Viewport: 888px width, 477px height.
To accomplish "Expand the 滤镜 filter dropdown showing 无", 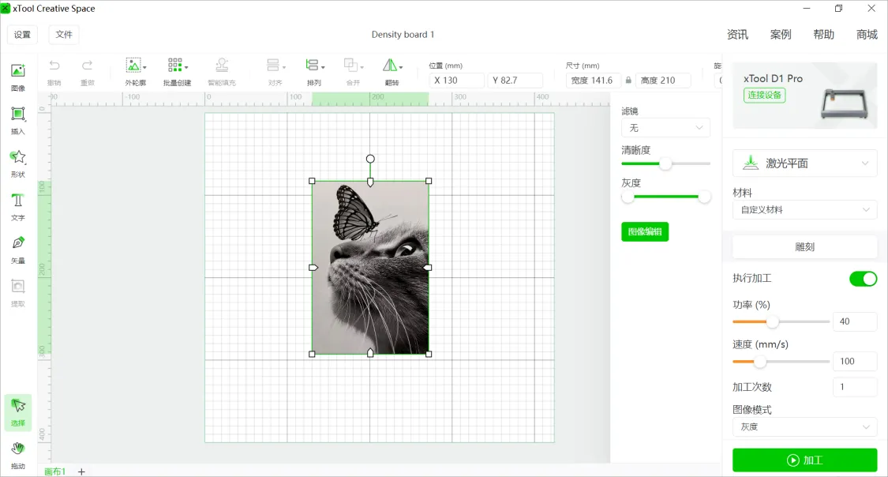I will (x=665, y=128).
